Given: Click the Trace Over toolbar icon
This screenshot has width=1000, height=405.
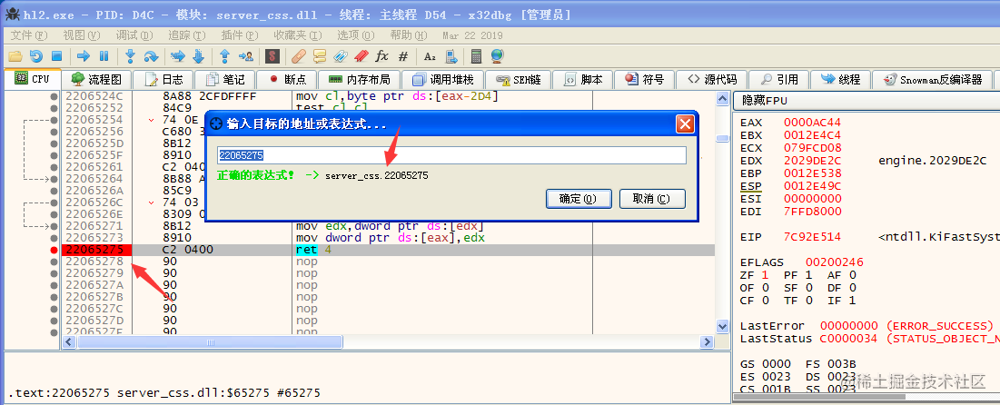Looking at the screenshot, I should pyautogui.click(x=198, y=57).
